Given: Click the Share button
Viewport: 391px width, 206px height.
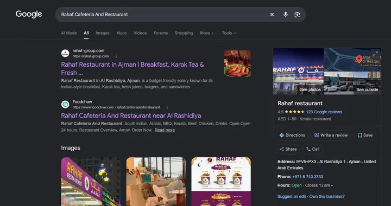Looking at the screenshot, I should (x=288, y=149).
